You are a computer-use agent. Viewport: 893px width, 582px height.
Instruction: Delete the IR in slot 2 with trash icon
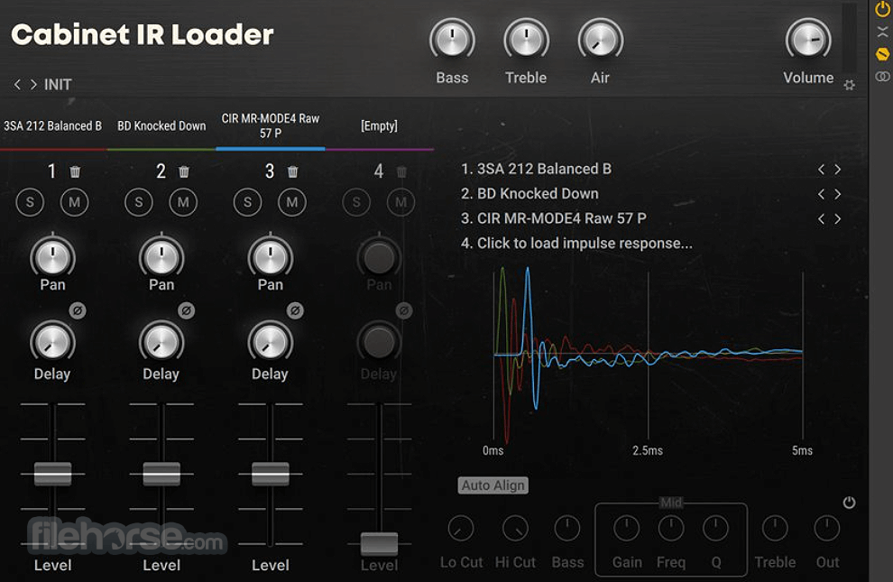184,171
